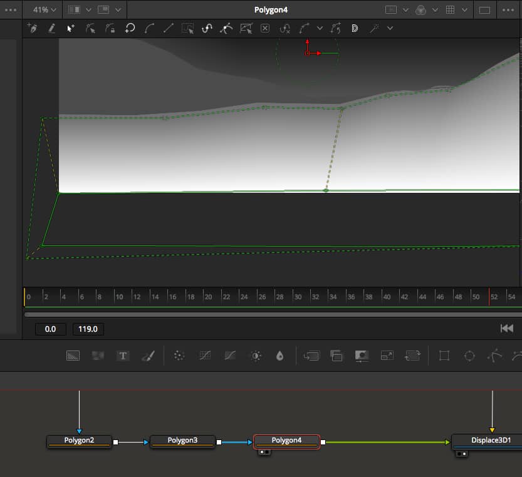Click the S-curve handles icon in polygon toolbar
522x477 pixels.
point(207,28)
